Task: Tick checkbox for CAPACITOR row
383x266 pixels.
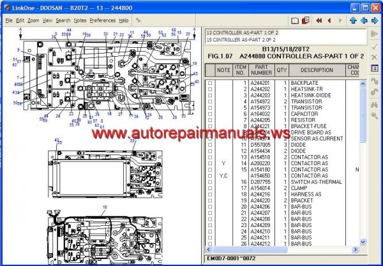Action: (210, 114)
